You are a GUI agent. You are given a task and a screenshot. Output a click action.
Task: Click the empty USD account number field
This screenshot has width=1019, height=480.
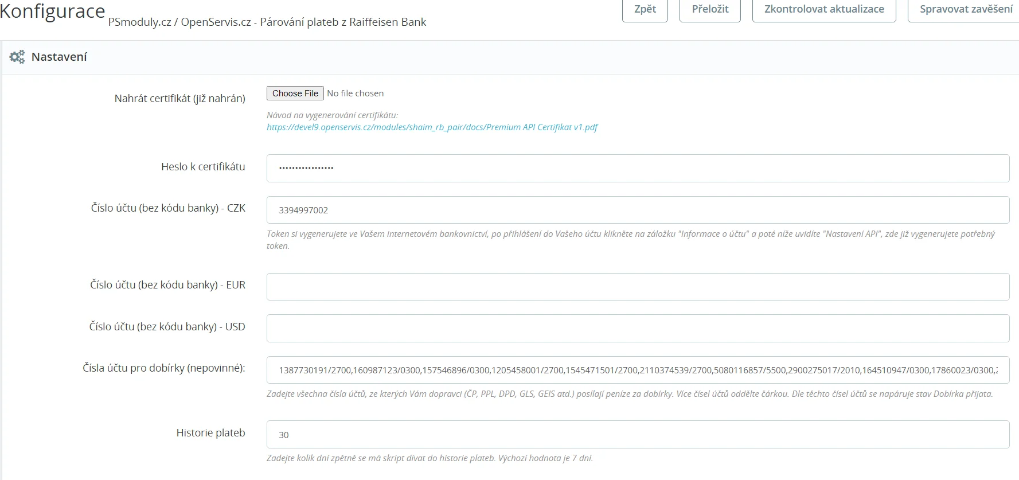(637, 328)
